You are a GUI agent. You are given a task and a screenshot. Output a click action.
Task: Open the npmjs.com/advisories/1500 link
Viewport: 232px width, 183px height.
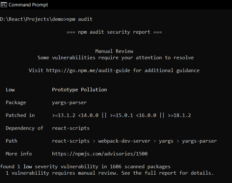point(100,154)
